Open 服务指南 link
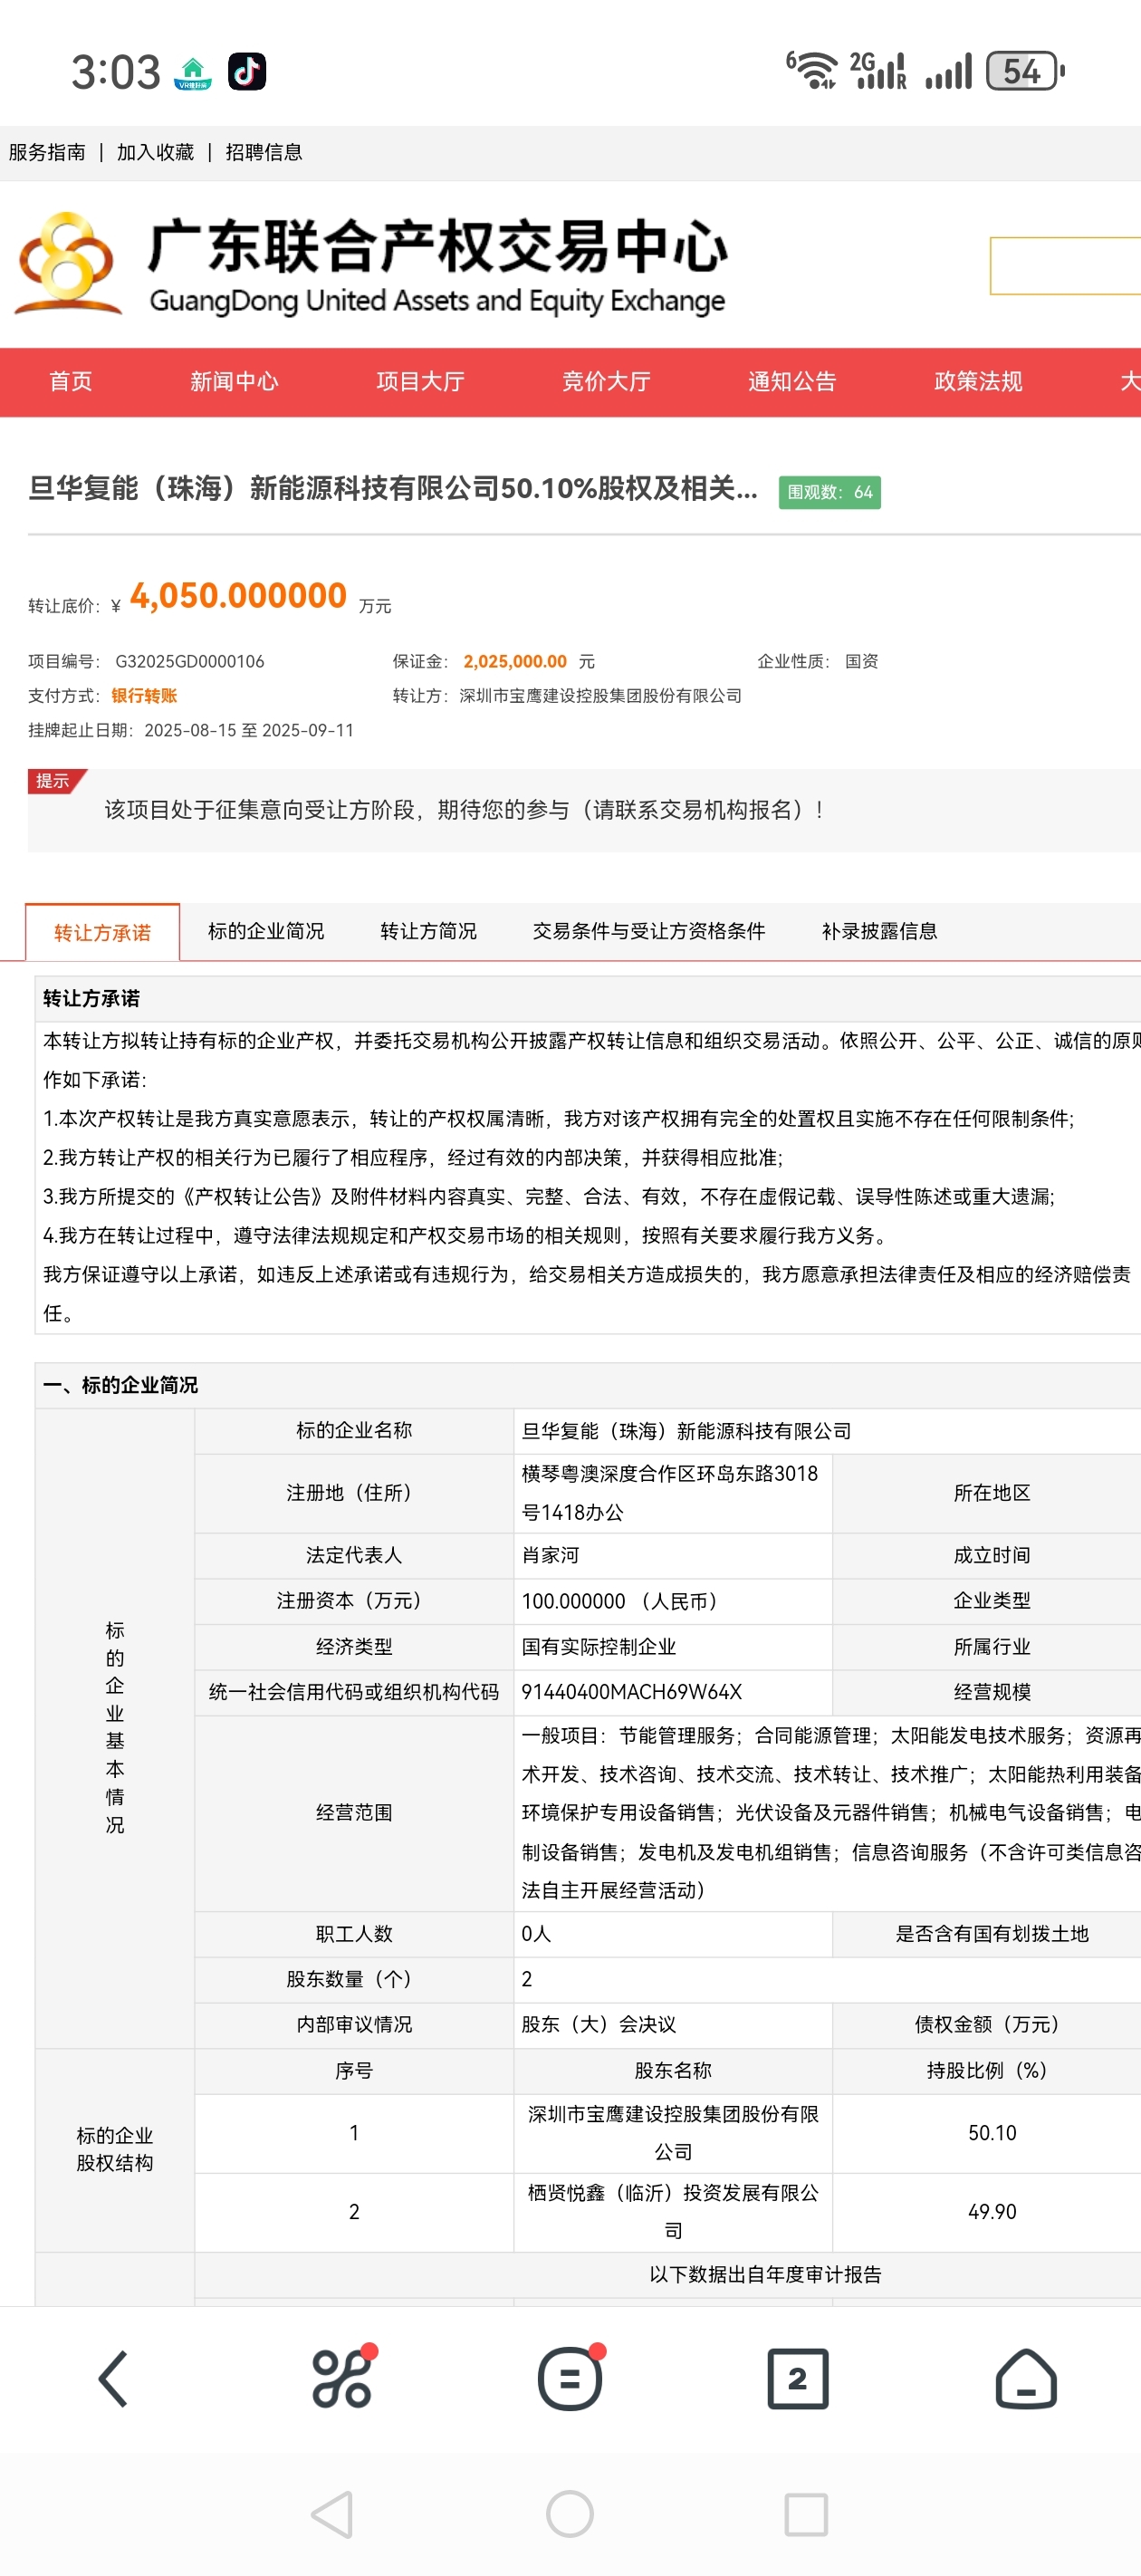Viewport: 1141px width, 2576px height. (x=47, y=152)
